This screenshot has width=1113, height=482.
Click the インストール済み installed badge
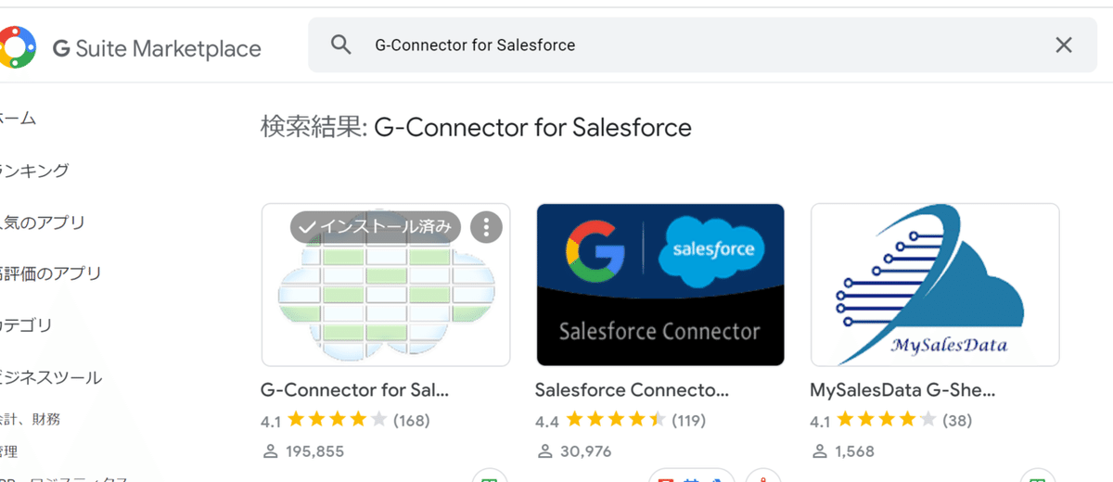pyautogui.click(x=376, y=226)
